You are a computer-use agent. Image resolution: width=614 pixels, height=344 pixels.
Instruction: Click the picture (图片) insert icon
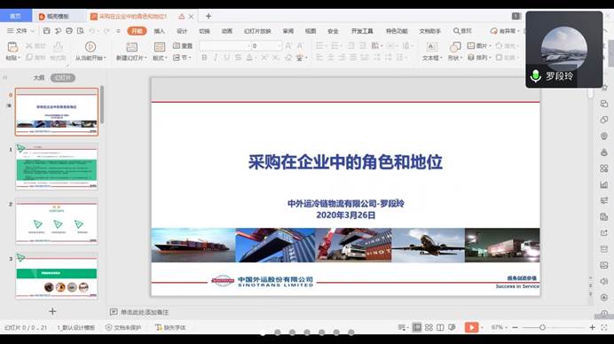point(471,46)
